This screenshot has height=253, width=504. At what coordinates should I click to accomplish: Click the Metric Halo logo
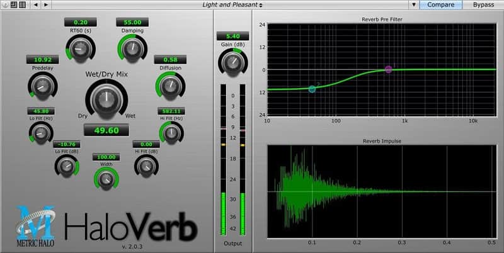35,227
